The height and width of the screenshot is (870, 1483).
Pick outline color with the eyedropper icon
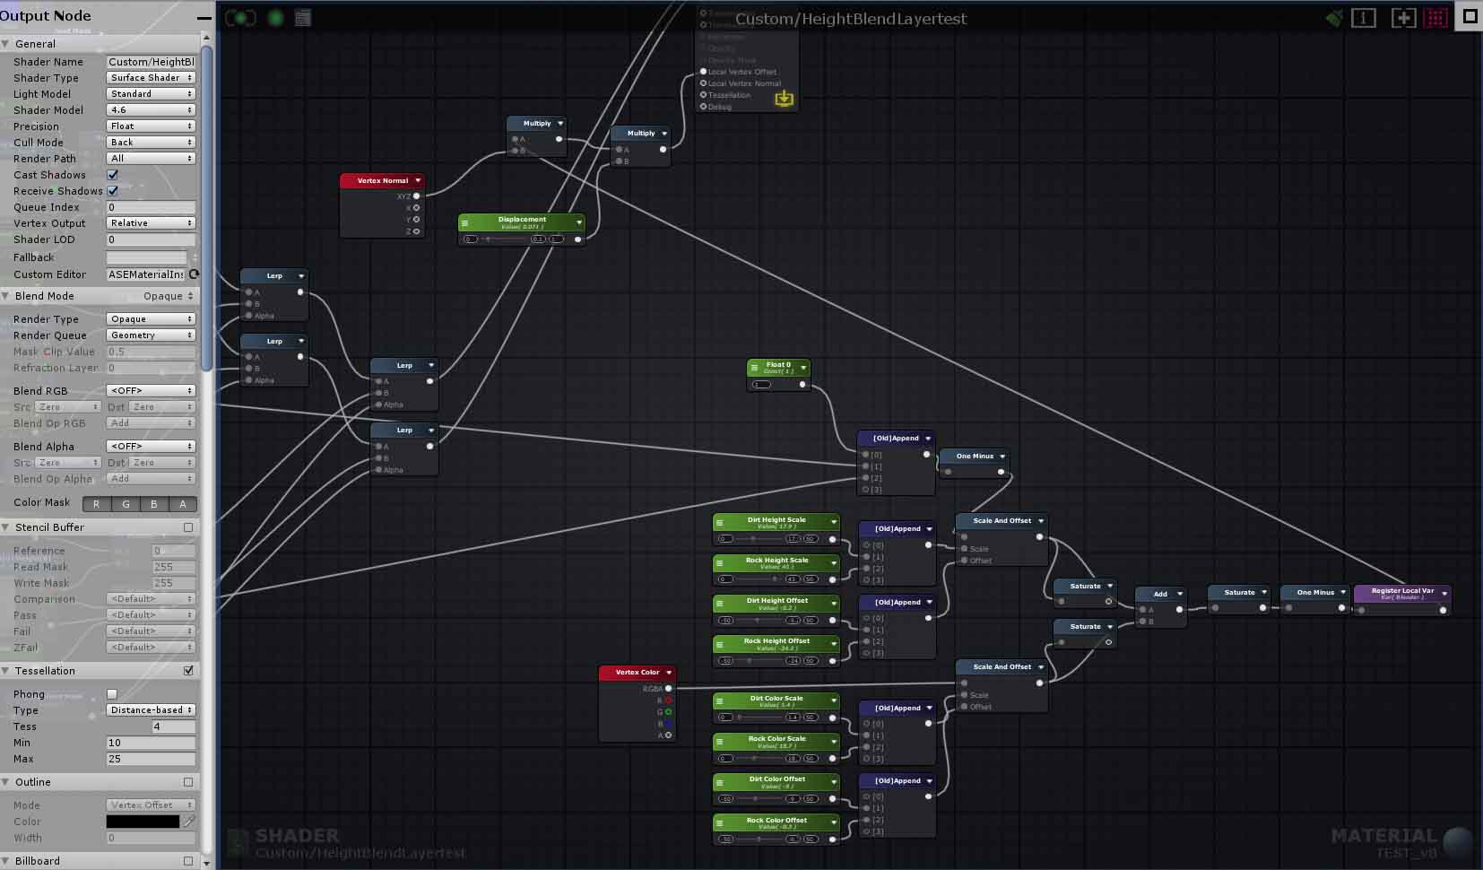click(x=189, y=821)
